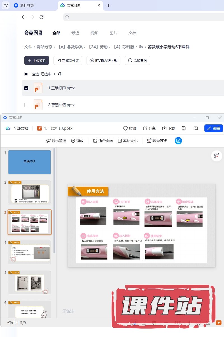Click the AI assistant icon in the toolbar
The width and height of the screenshot is (224, 337).
tap(178, 141)
